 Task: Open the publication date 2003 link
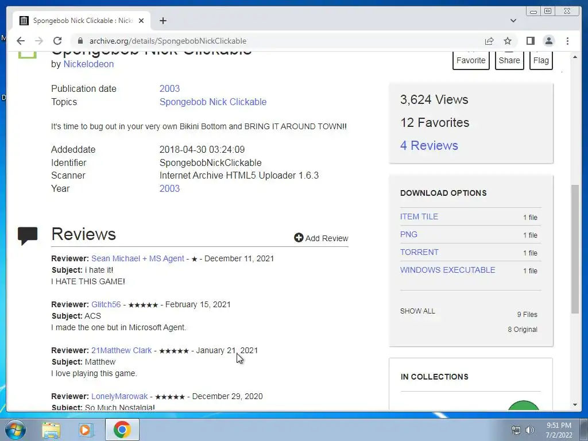point(169,88)
